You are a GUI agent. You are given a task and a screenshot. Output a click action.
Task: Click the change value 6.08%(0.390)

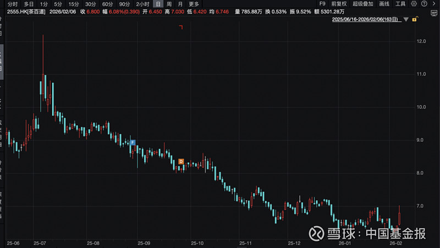124,12
